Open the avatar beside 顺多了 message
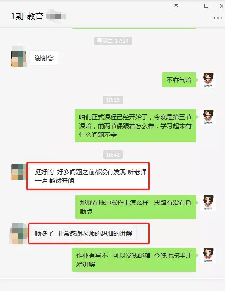The height and width of the screenshot is (291, 225). point(19,233)
